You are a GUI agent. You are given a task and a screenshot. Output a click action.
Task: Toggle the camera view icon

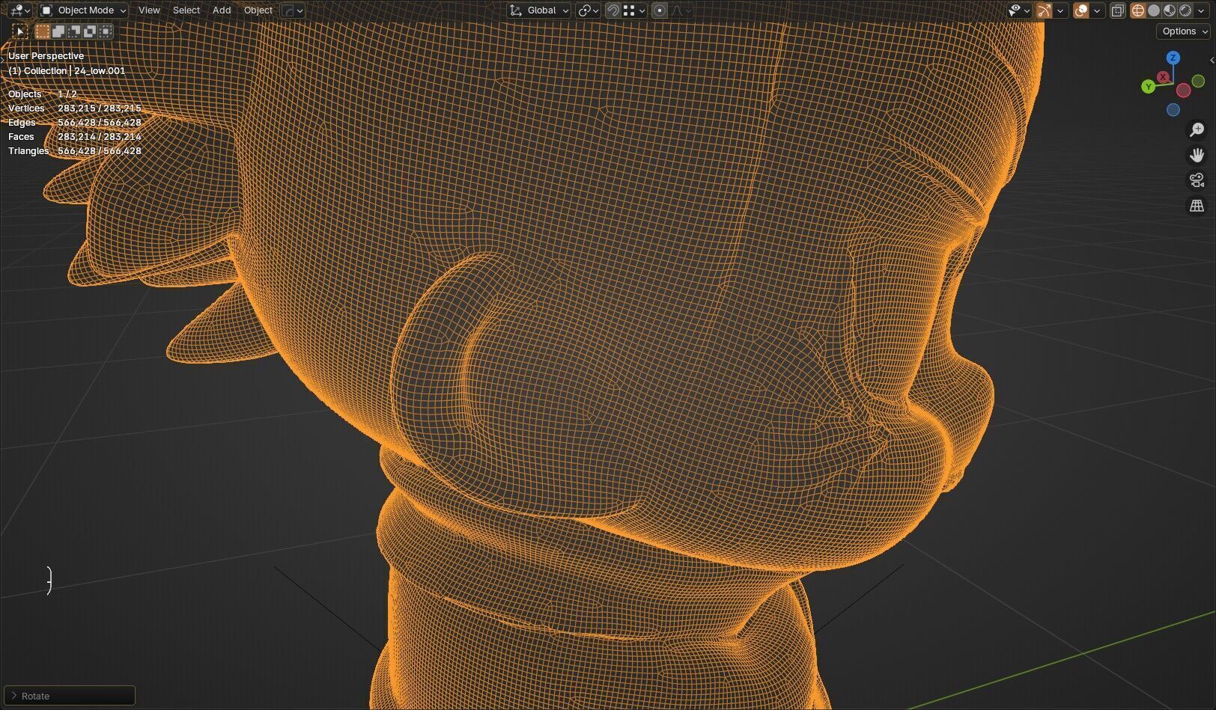(x=1197, y=180)
